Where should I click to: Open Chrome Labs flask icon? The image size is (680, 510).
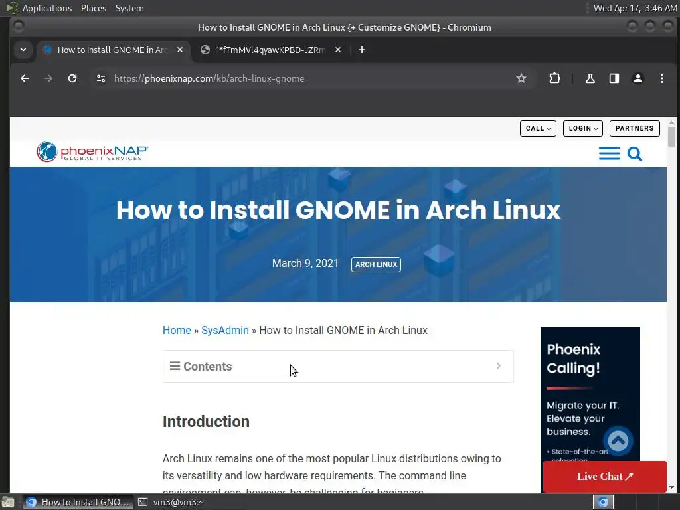[x=590, y=78]
